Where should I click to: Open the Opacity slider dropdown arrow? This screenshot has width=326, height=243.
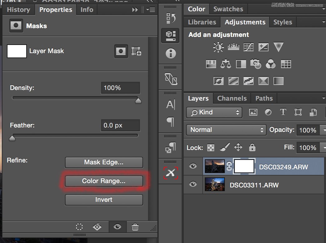[x=323, y=130]
